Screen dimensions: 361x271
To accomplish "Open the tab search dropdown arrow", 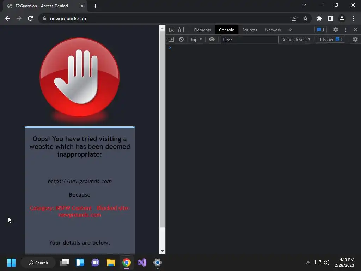I will pos(304,5).
